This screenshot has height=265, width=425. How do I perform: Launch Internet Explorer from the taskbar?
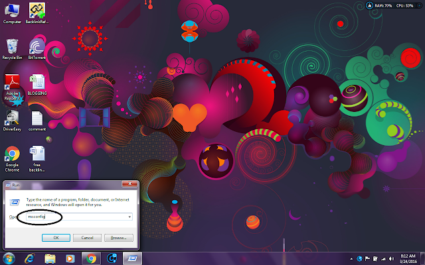click(29, 258)
